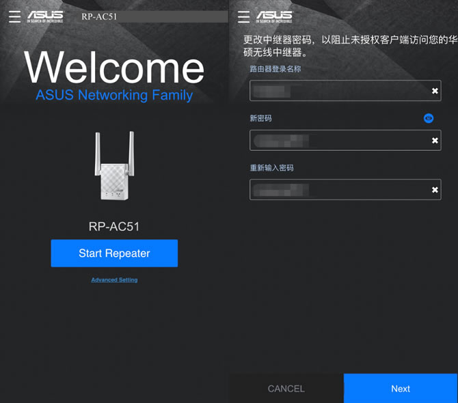Screen dimensions: 458x403
Task: Focus the 新密码 input field
Action: 345,140
